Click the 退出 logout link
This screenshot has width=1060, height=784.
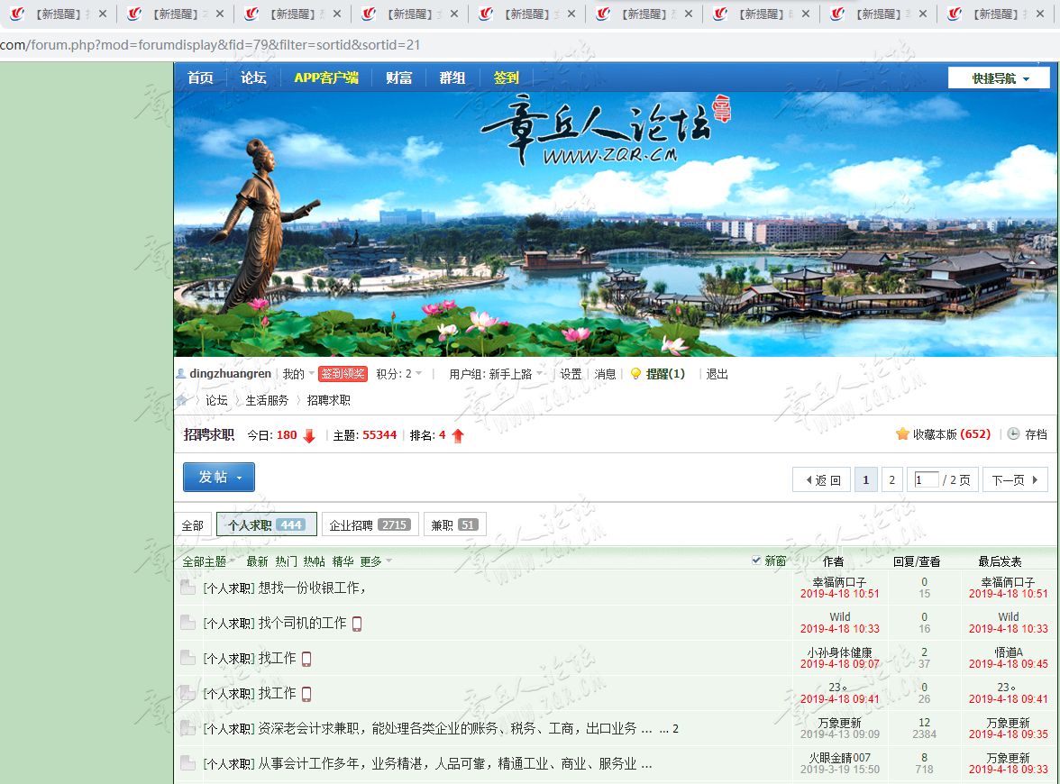click(717, 374)
